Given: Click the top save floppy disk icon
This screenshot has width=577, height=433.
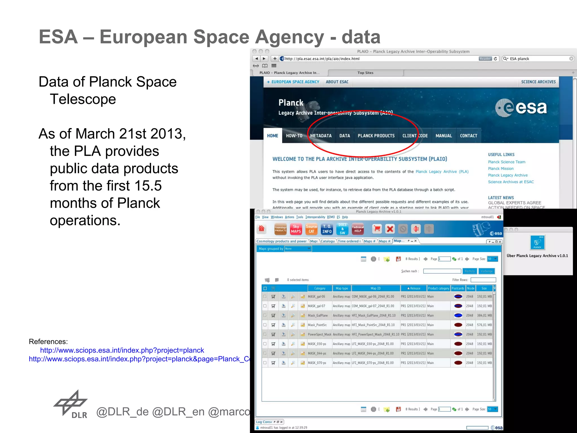Looking at the screenshot, I should coord(398,259).
